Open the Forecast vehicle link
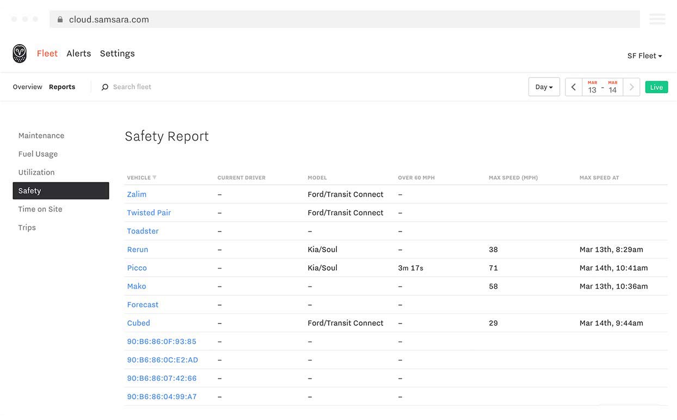This screenshot has height=420, width=677. (x=143, y=305)
